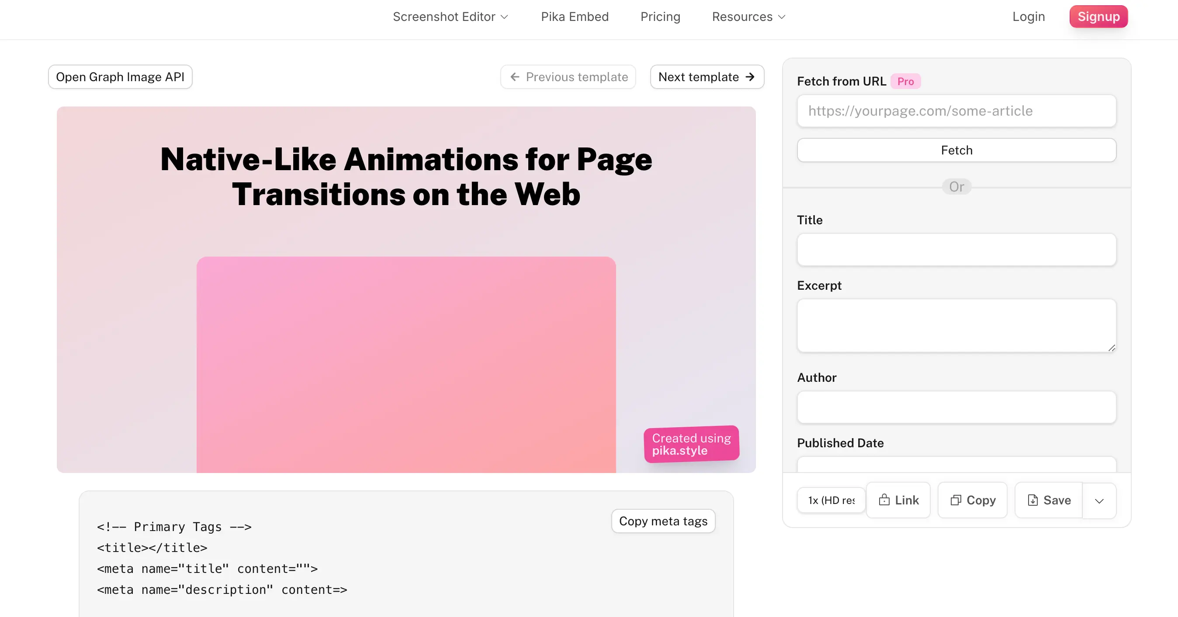Open the Resources dropdown menu
This screenshot has width=1178, height=617.
[748, 17]
